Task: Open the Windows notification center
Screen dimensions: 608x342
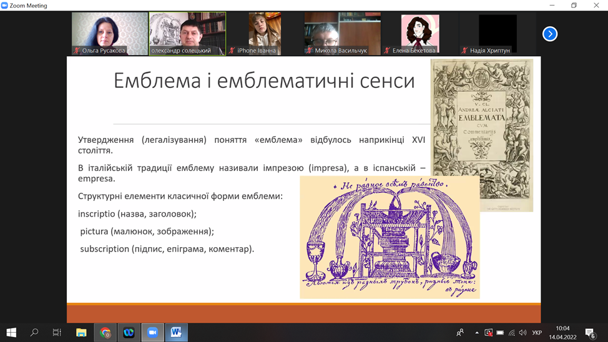Action: [x=590, y=333]
